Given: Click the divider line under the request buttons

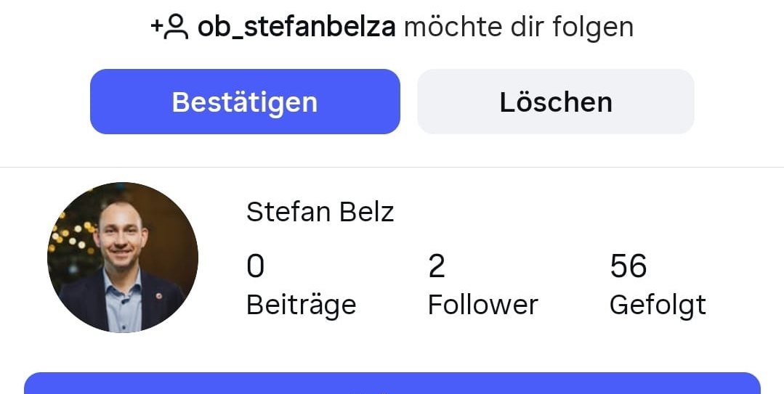Looking at the screenshot, I should (392, 168).
